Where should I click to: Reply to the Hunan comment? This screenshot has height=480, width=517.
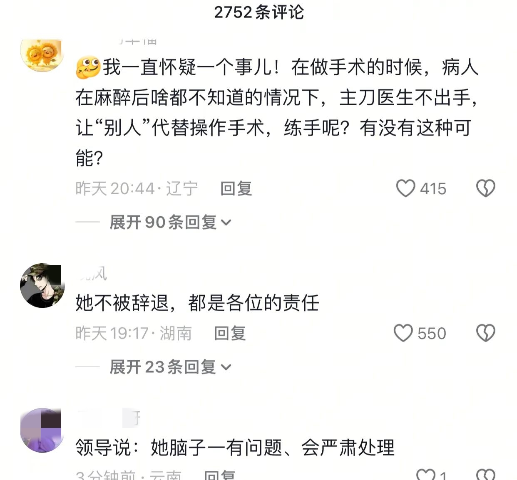[x=230, y=333]
